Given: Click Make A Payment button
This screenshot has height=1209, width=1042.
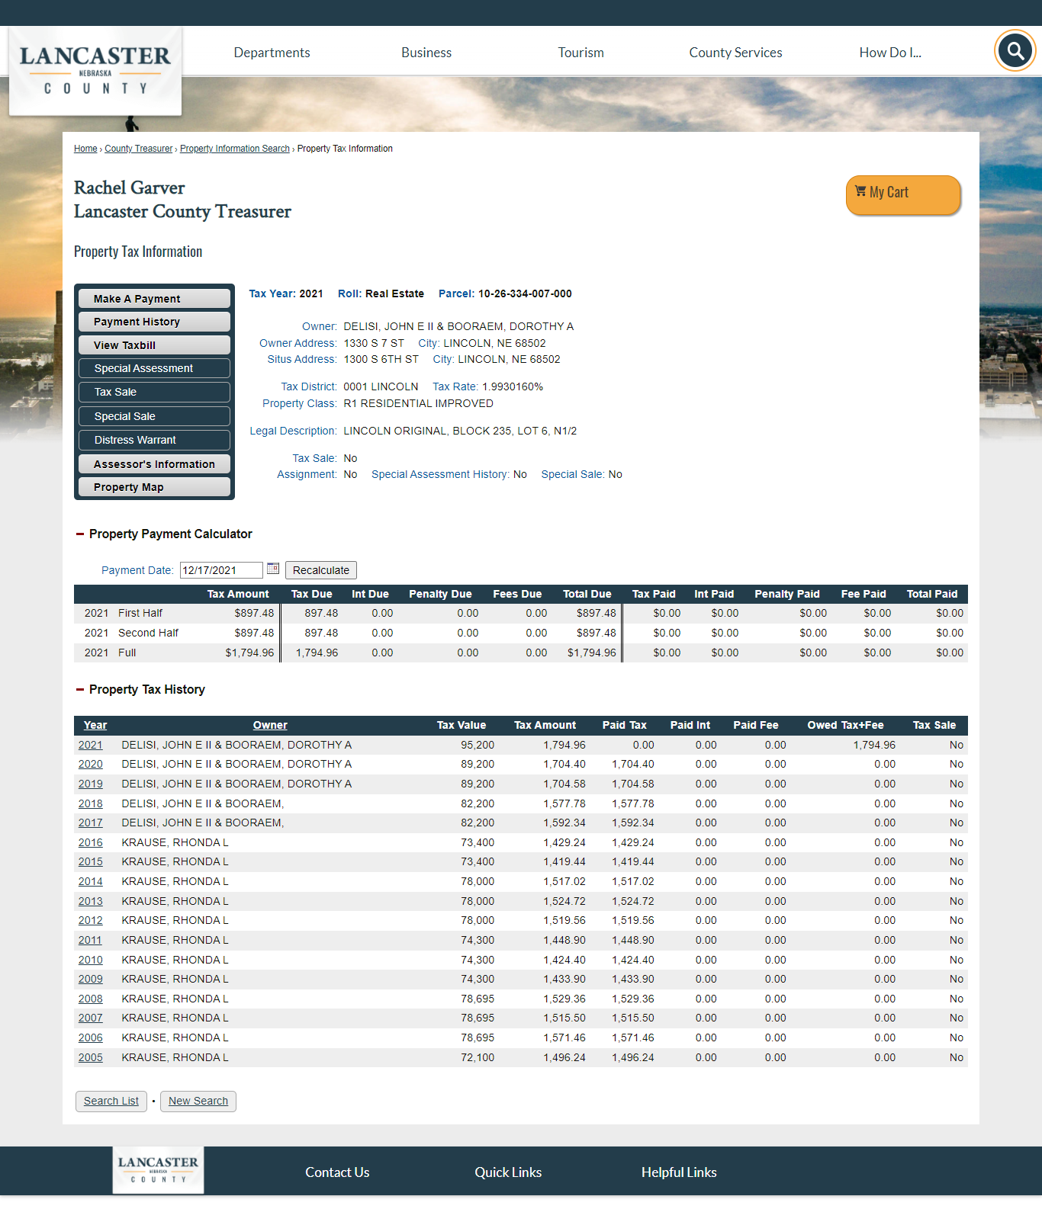Looking at the screenshot, I should 154,299.
